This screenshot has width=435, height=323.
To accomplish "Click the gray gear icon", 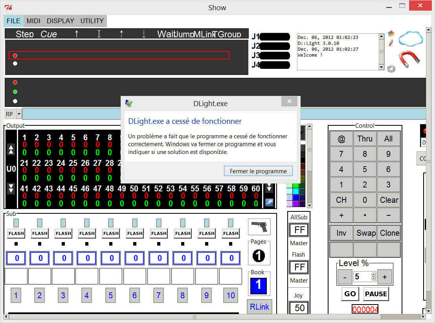I will coord(391,68).
